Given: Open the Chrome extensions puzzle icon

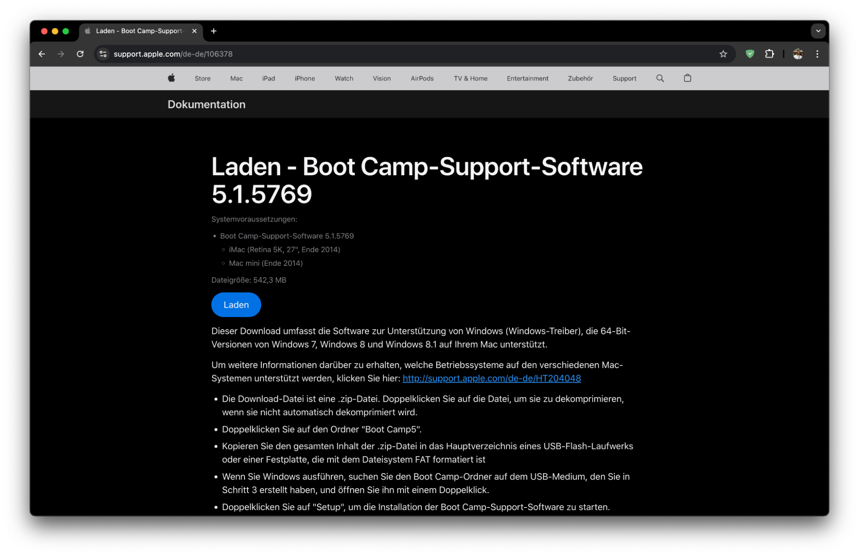Looking at the screenshot, I should 770,54.
